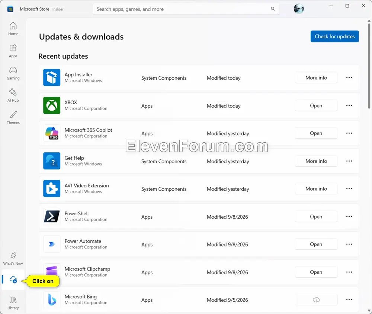Open more options for Power Automate

pyautogui.click(x=349, y=244)
